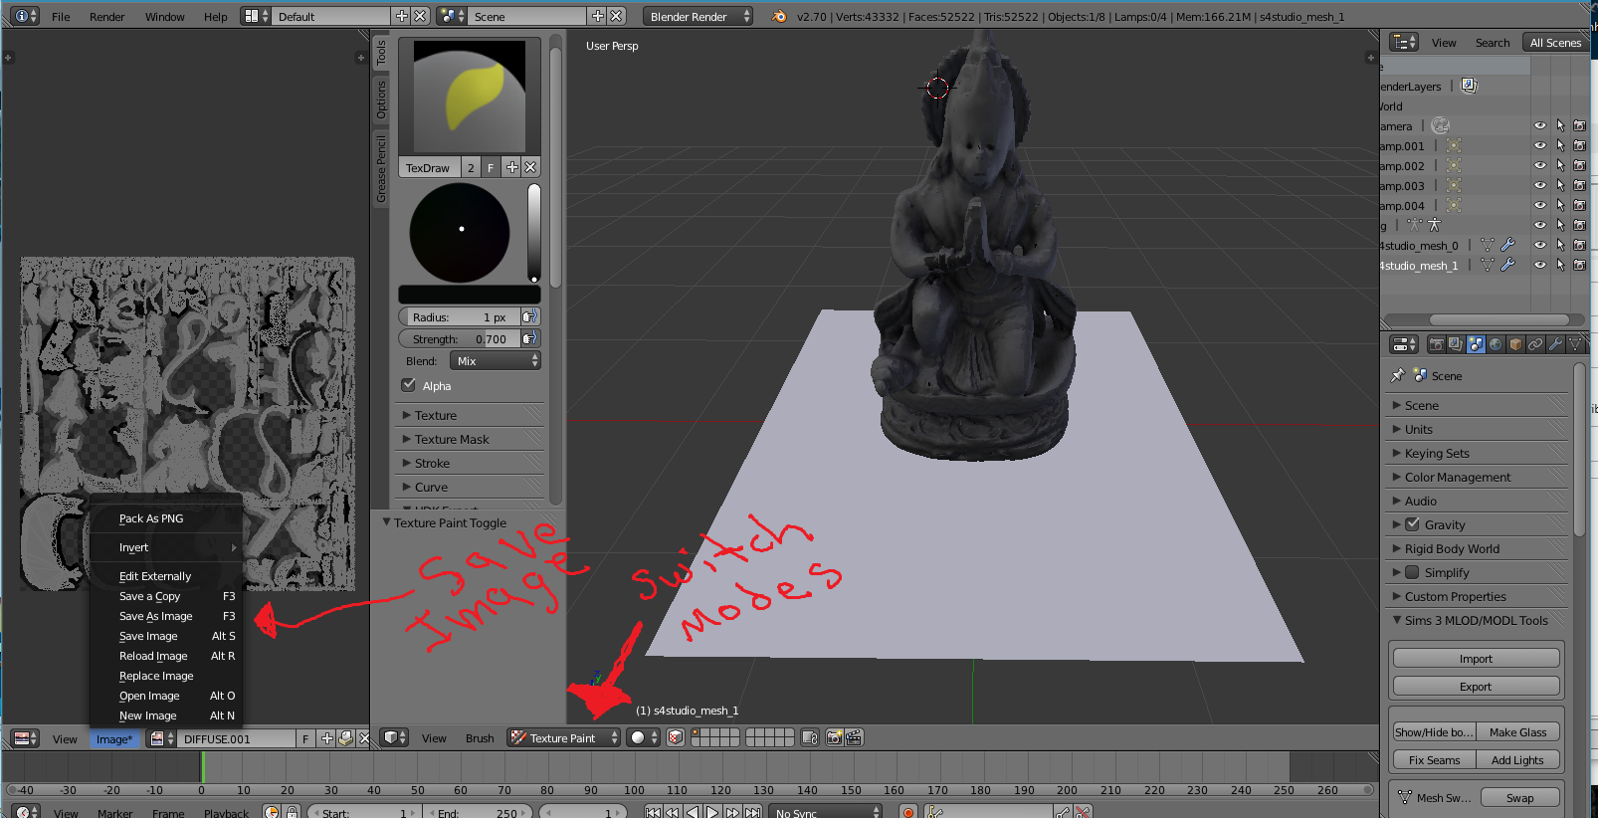
Task: Open the Object properties cube icon
Action: [1515, 344]
